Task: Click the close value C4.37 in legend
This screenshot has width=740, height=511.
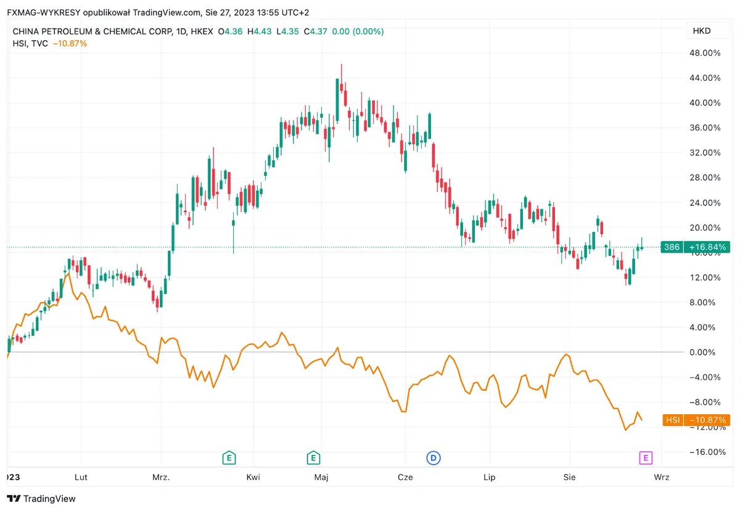Action: tap(316, 31)
